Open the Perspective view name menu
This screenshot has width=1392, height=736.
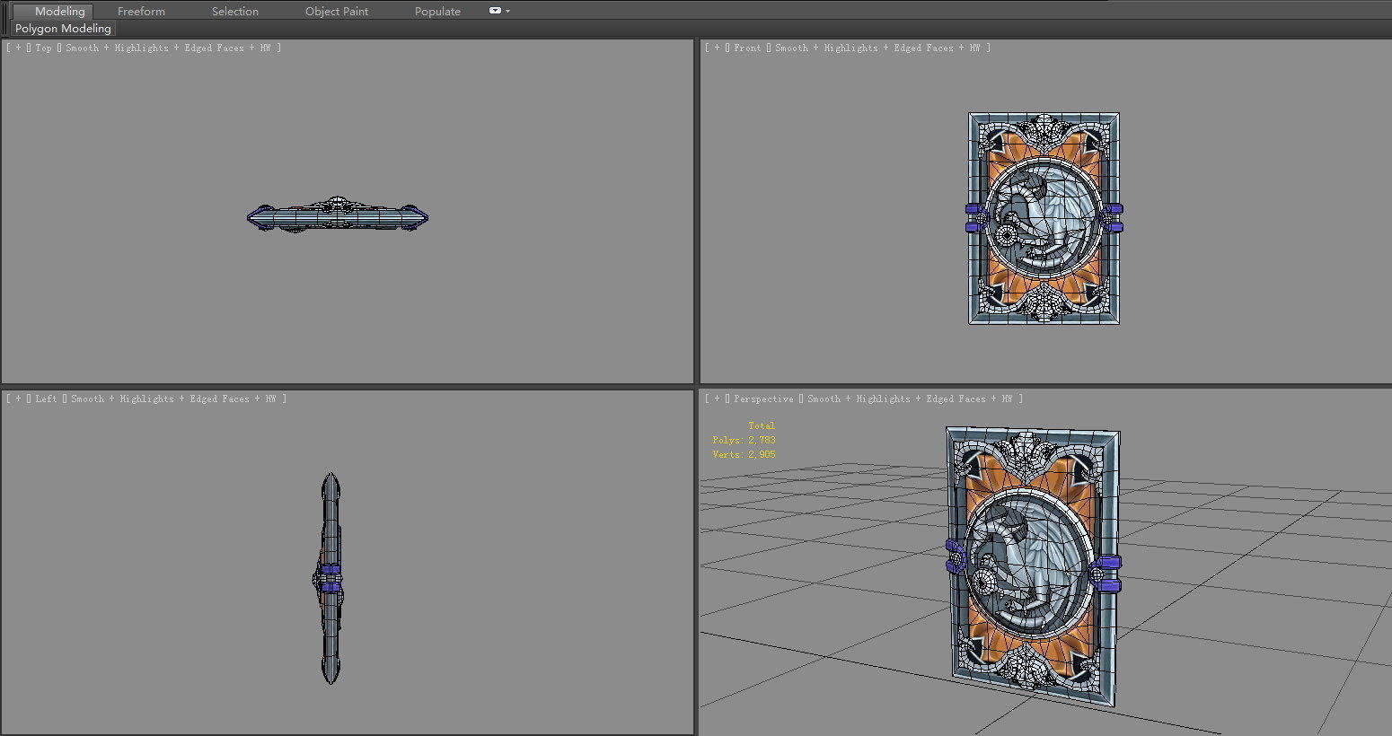pyautogui.click(x=763, y=399)
